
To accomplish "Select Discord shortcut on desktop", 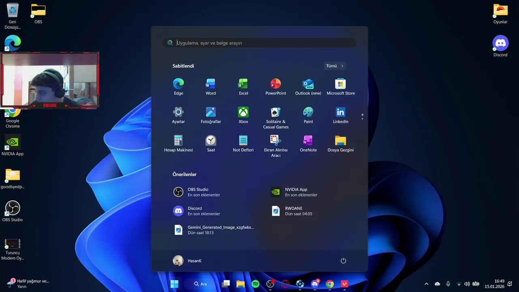I will click(x=500, y=46).
